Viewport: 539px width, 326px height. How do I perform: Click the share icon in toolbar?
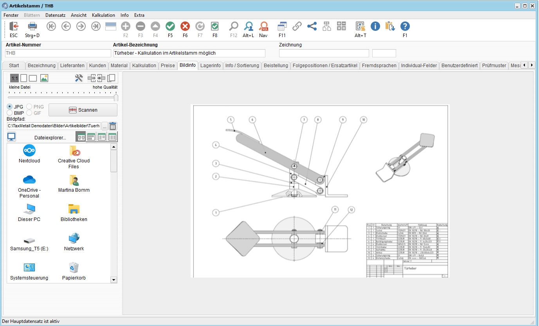(x=312, y=27)
